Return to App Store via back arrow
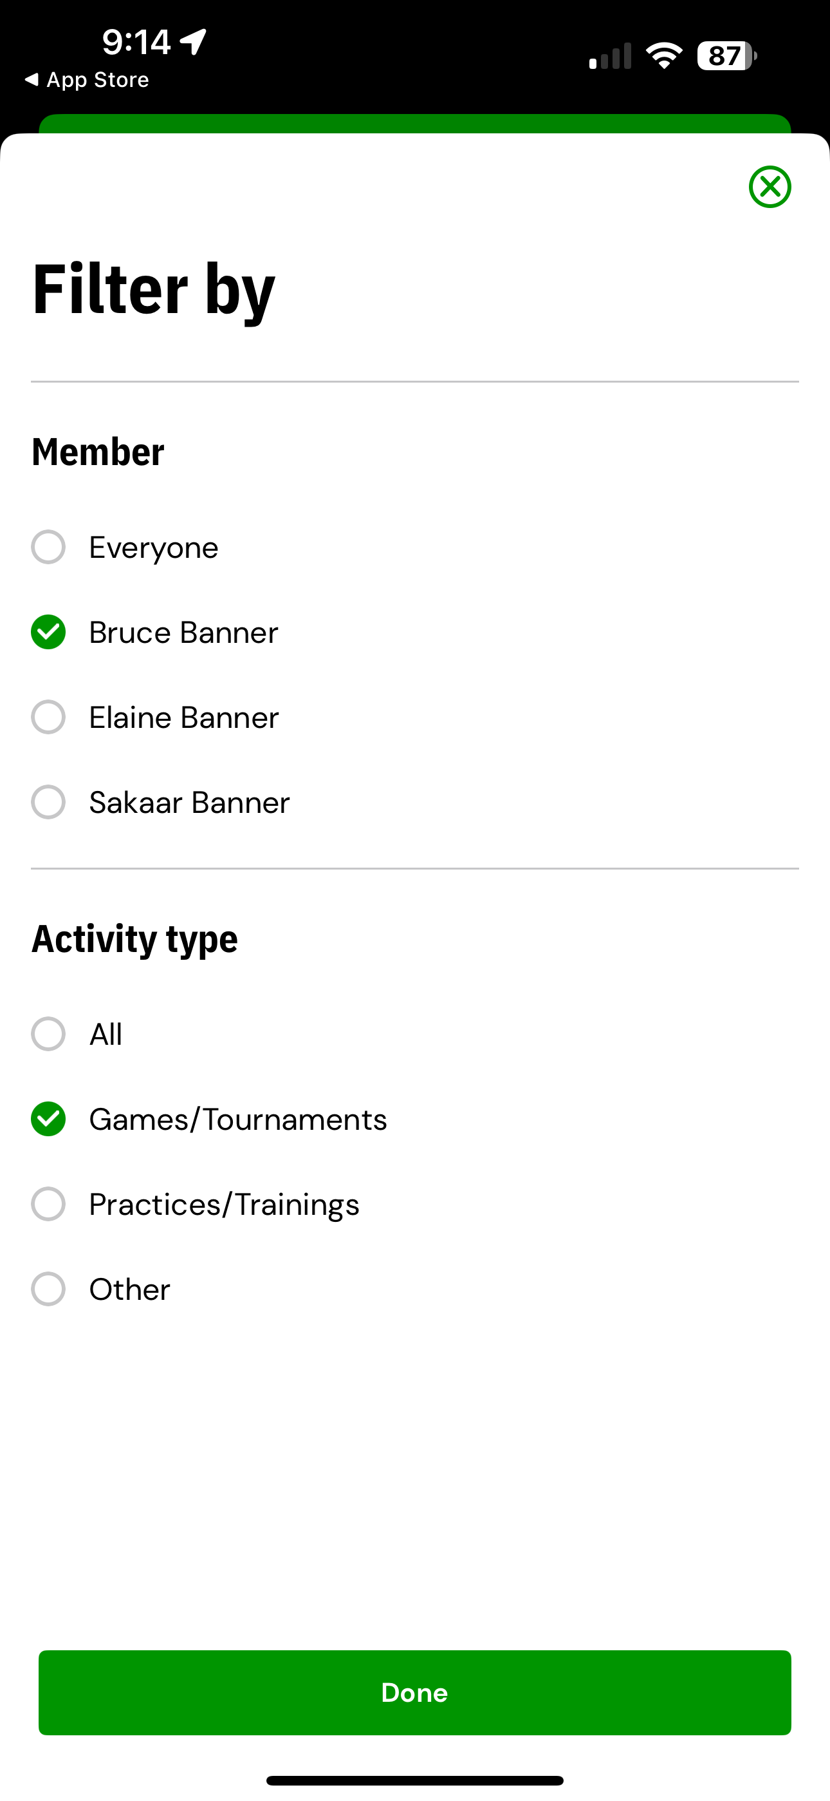Screen dimensions: 830x1801 click(x=87, y=80)
